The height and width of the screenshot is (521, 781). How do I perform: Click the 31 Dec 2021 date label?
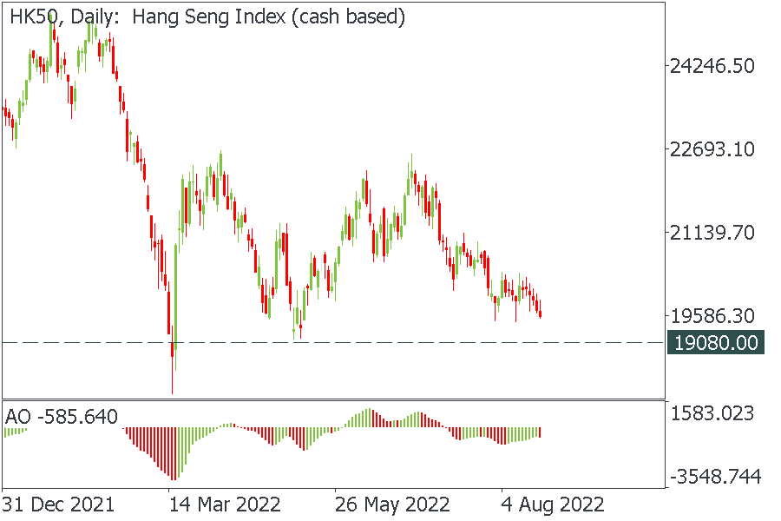point(57,505)
